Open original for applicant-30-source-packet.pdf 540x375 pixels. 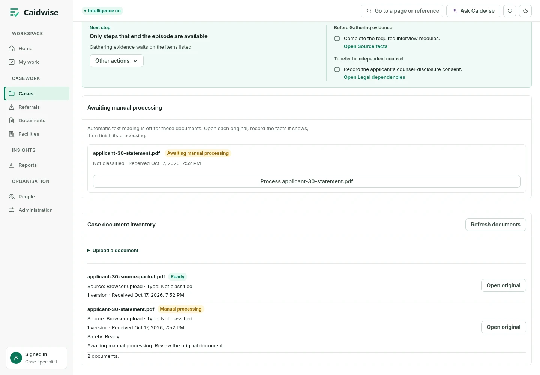click(x=504, y=285)
